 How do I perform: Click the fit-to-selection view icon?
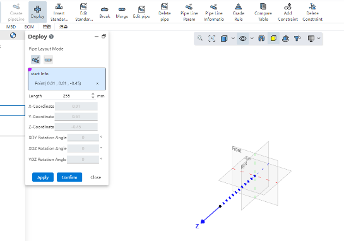(x=211, y=38)
